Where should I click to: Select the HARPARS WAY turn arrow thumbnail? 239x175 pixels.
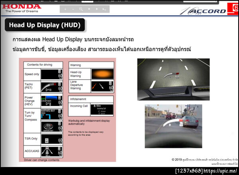pos(52,114)
